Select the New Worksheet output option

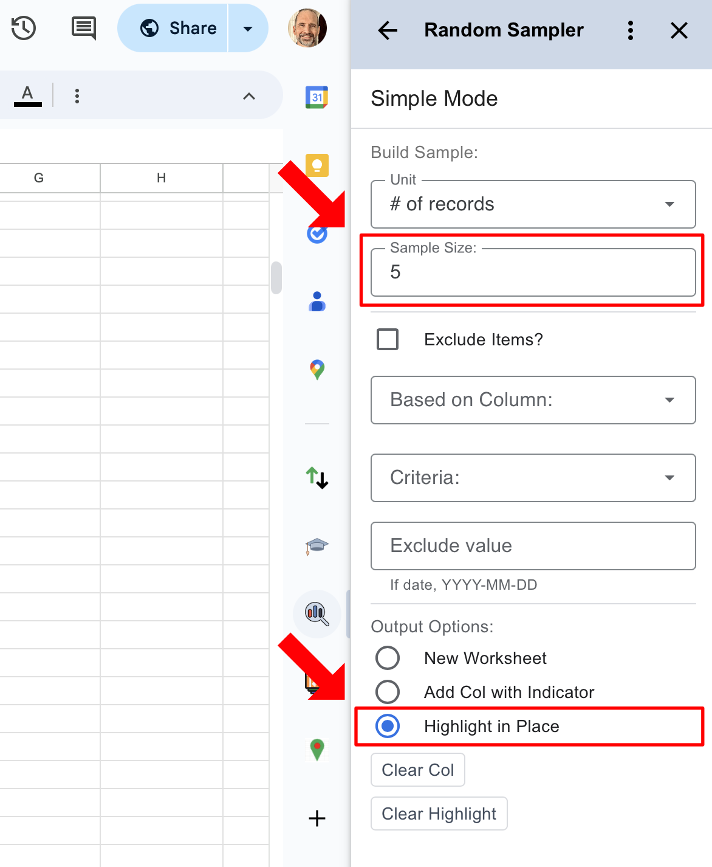[388, 658]
